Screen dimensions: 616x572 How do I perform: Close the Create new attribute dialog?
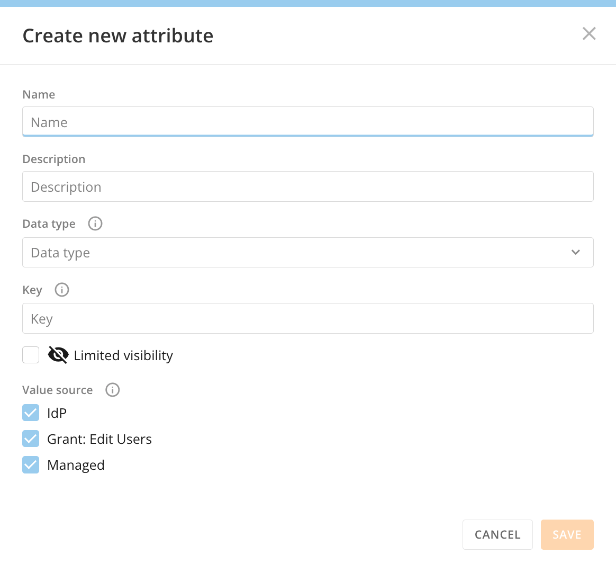pos(589,34)
